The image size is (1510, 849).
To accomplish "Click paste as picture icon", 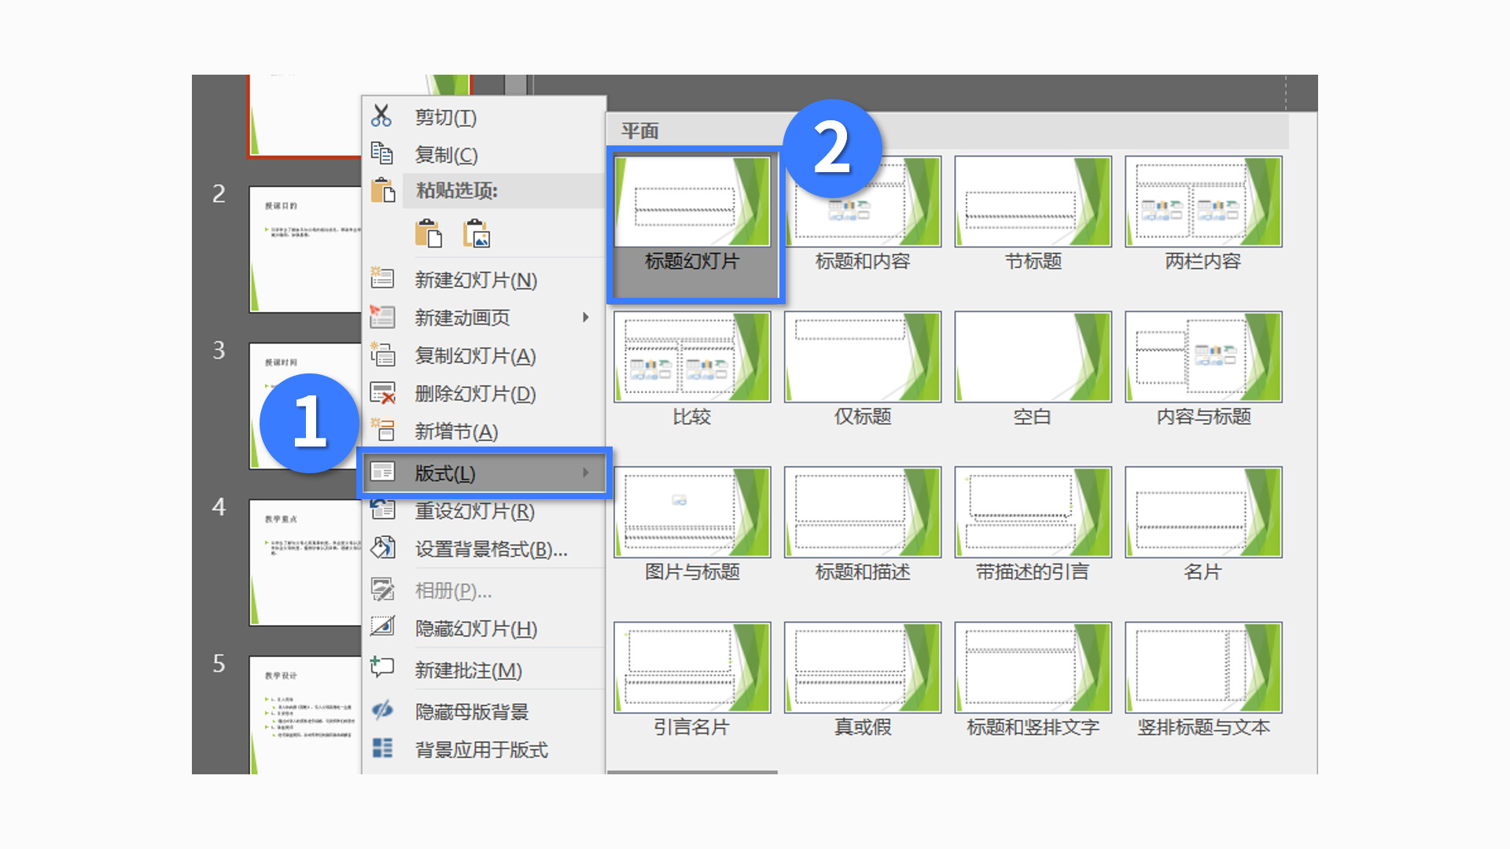I will [477, 233].
